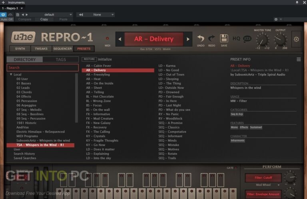This screenshot has width=307, height=199.
Task: Switch to the DIRECTORY tab
Action: (25, 59)
